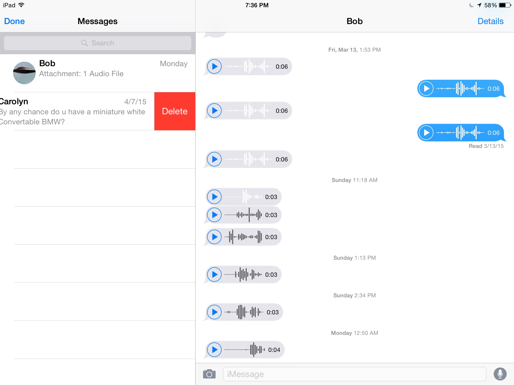Play first Sunday 11:18 AM audio clip

[x=214, y=197]
